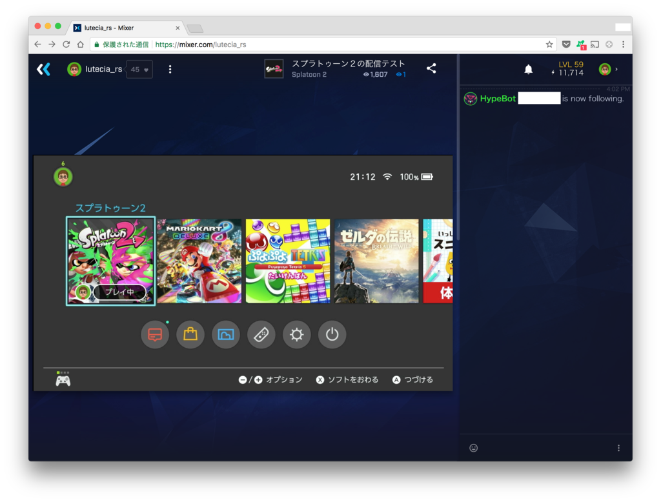Go forward in browser
The height and width of the screenshot is (502, 661).
(x=52, y=45)
